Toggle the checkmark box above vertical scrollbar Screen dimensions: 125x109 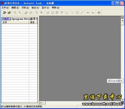[x=122, y=18]
